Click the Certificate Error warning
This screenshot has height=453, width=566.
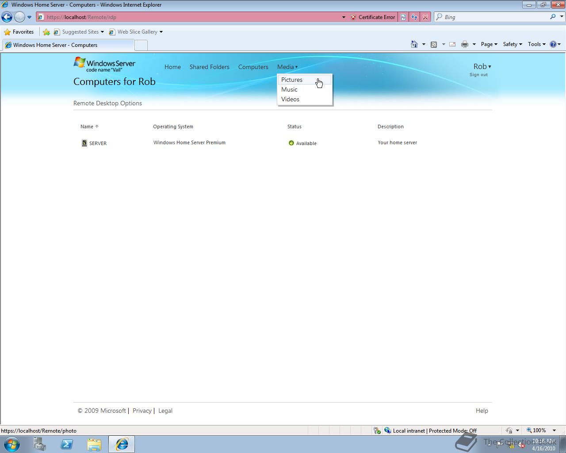coord(373,17)
